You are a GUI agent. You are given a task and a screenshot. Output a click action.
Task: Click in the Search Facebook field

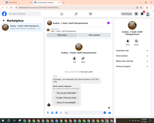pos(25,14)
